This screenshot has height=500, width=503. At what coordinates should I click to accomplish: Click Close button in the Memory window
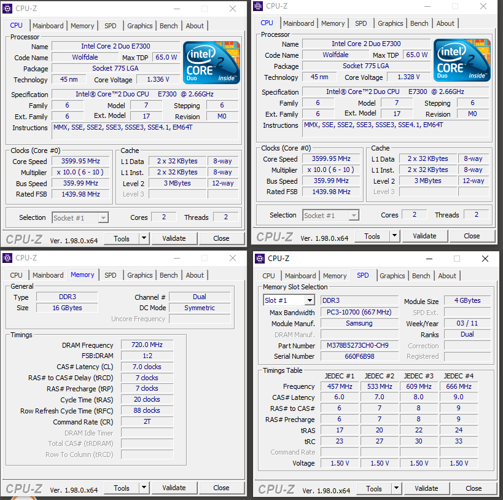coord(221,488)
